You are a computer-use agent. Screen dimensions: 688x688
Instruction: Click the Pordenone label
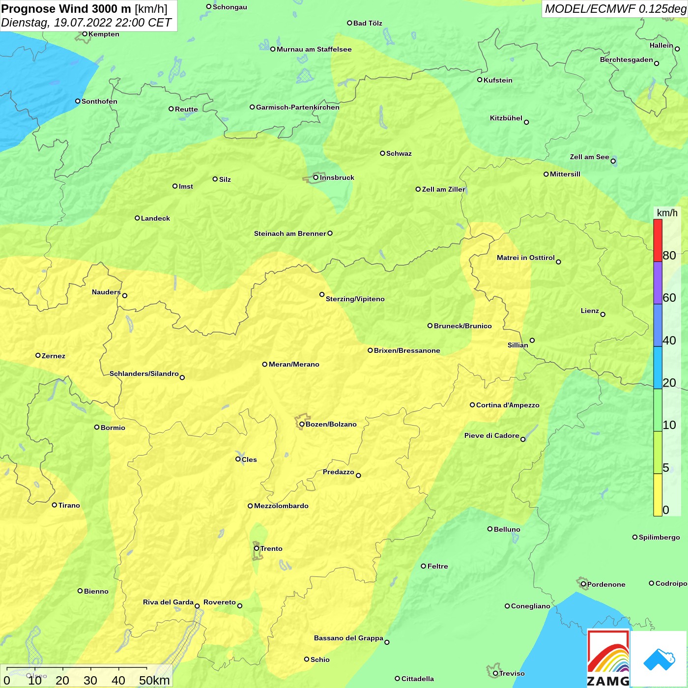pyautogui.click(x=606, y=584)
